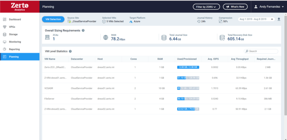This screenshot has height=140, width=287.
Task: Click the Reporting pie chart icon
Action: (x=5, y=49)
